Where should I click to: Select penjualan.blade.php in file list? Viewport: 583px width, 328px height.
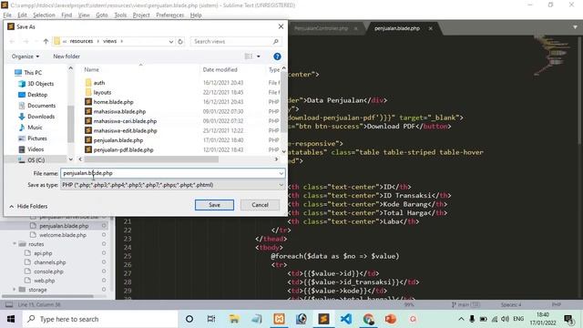(118, 140)
